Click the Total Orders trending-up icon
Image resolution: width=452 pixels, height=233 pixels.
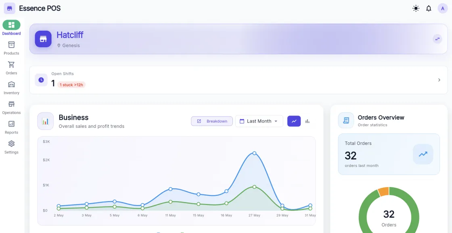(423, 154)
